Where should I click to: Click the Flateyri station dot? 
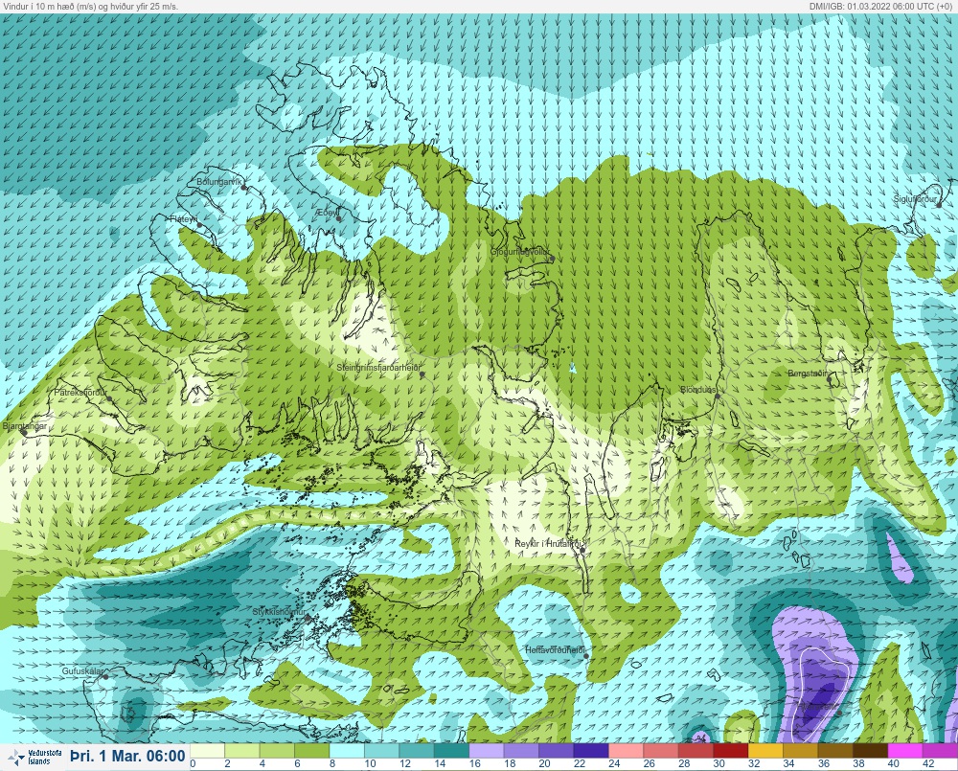(200, 225)
